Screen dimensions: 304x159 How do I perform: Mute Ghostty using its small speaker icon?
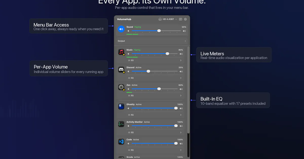click(128, 108)
